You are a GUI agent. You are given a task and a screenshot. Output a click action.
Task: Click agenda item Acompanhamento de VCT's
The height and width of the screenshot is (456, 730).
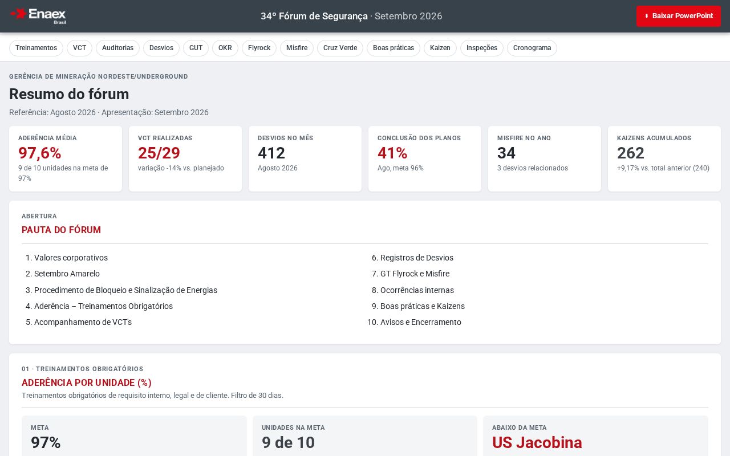(x=83, y=322)
